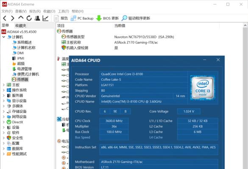Start BIOS 更新 from the toolbar
248x169 pixels.
tap(108, 18)
